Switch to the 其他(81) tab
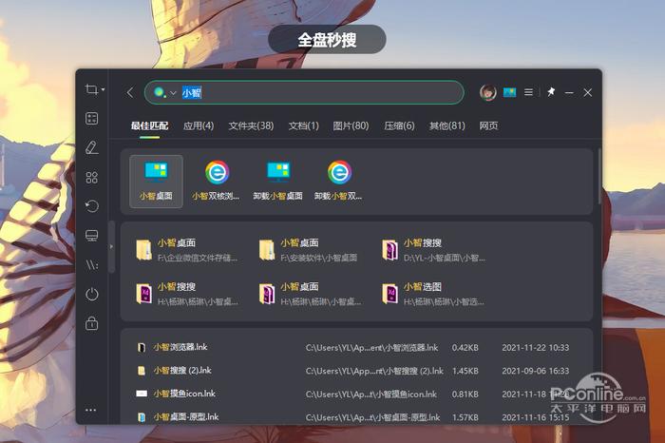Viewport: 665px width, 443px height. pyautogui.click(x=447, y=125)
